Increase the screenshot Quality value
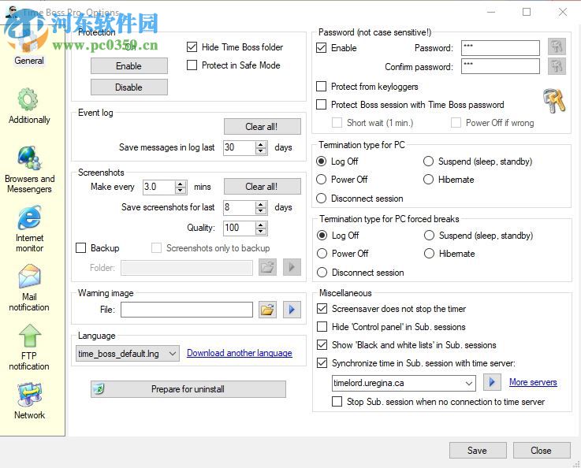 coord(261,225)
